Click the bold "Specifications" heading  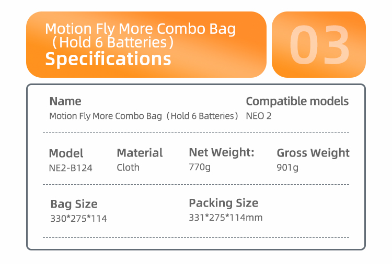click(x=108, y=58)
